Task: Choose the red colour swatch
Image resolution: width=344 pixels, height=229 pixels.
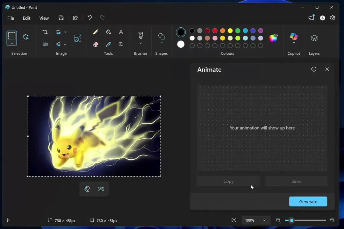Action: click(x=215, y=31)
